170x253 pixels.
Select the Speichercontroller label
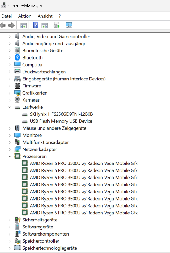click(41, 241)
